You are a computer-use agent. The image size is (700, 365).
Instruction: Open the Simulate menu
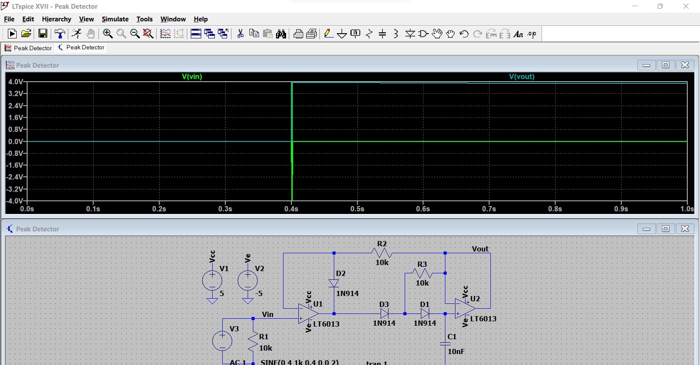(x=115, y=19)
